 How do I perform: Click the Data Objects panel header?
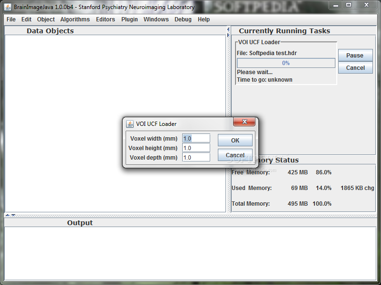(x=50, y=31)
